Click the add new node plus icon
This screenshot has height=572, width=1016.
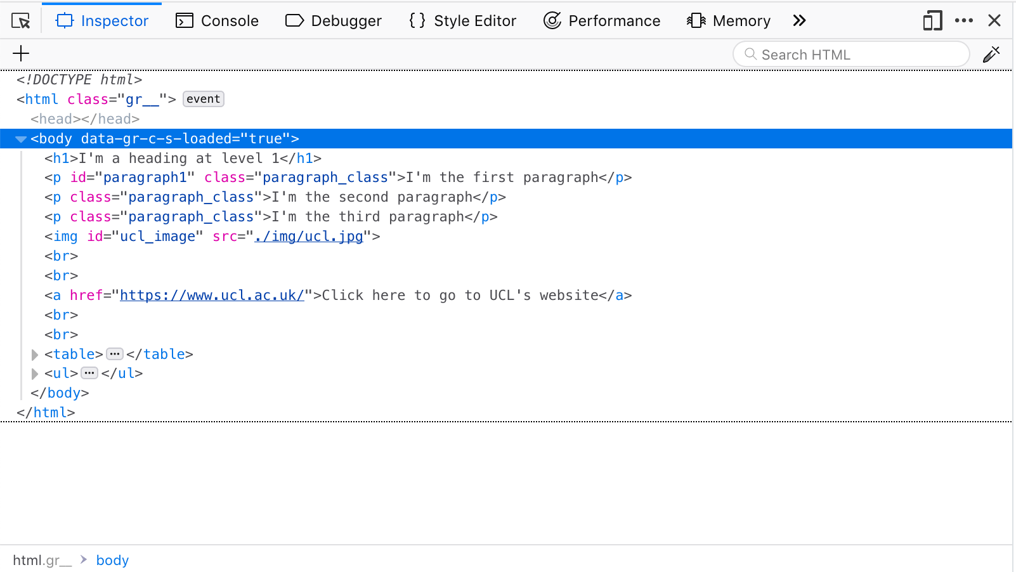[x=21, y=53]
